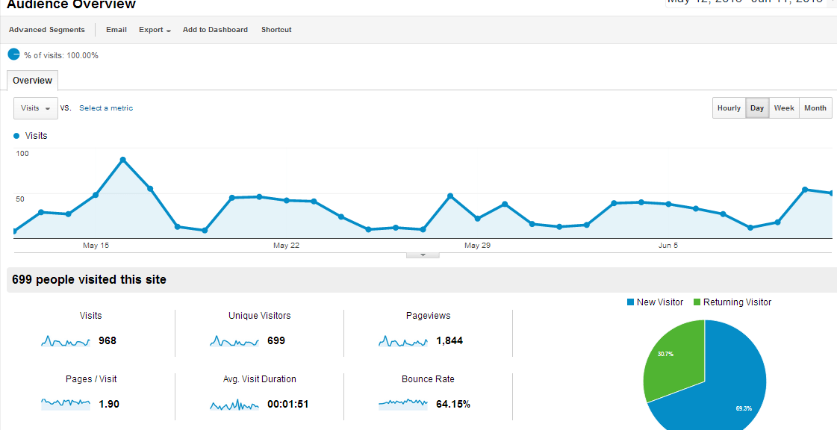The height and width of the screenshot is (430, 837).
Task: Click the Bounce Rate sparkline icon
Action: coord(403,404)
